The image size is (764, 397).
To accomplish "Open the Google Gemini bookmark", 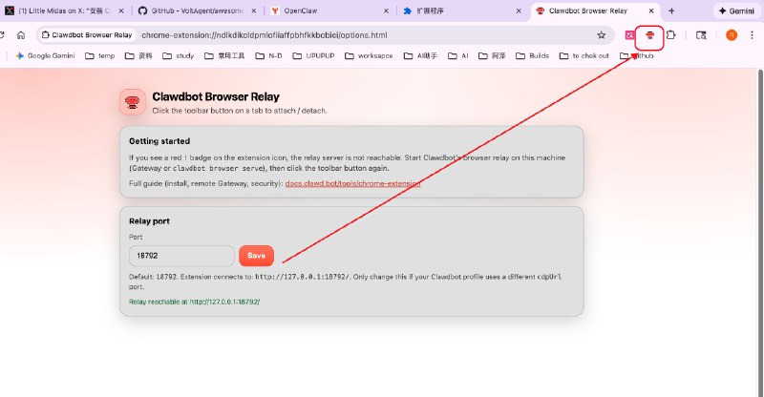I will (x=45, y=56).
